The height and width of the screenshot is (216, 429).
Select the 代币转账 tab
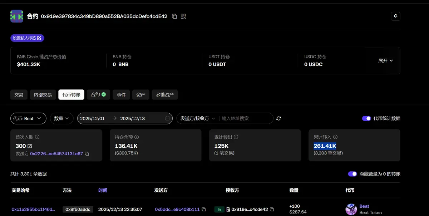[x=71, y=95]
